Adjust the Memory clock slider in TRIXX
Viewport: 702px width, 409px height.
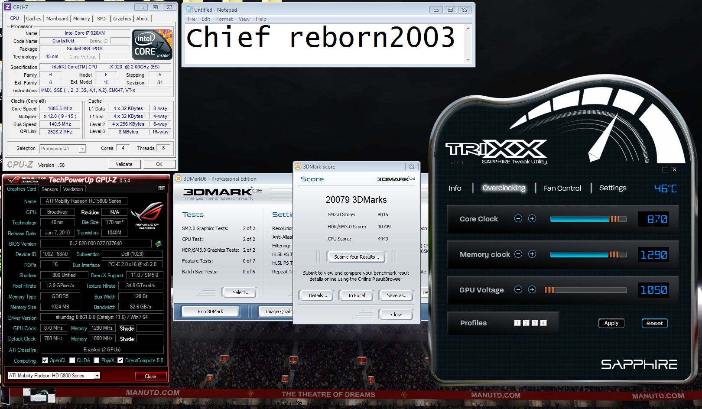point(588,255)
